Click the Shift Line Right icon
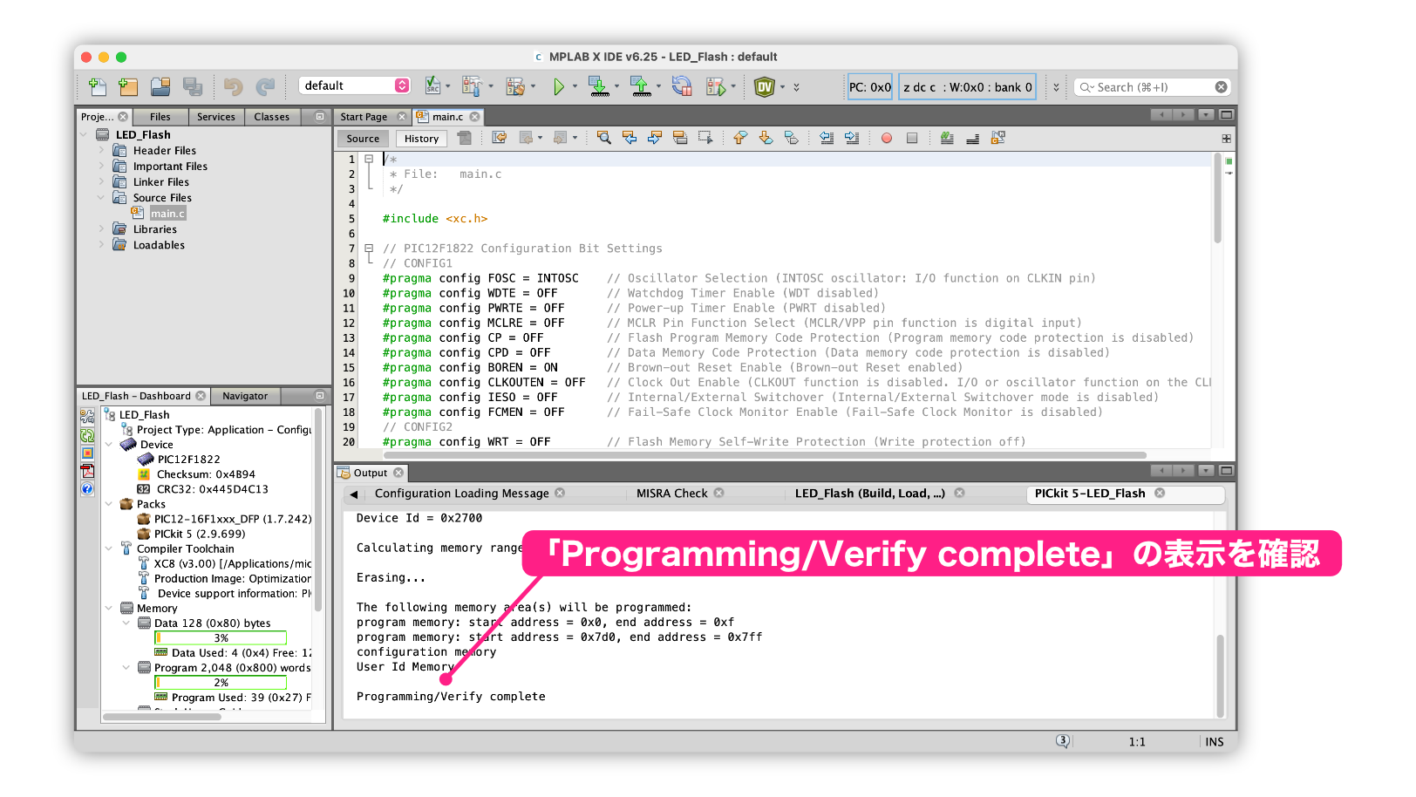Screen dimensions: 1416x797 point(852,138)
